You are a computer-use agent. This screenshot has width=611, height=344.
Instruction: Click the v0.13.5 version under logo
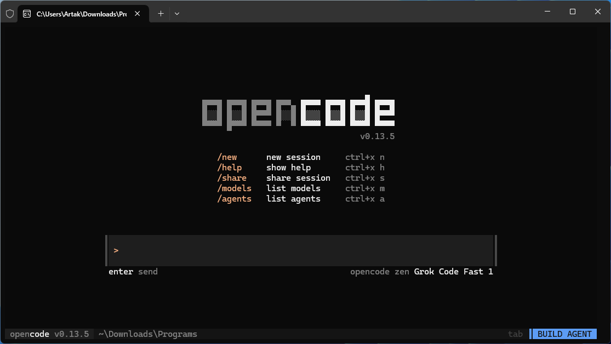coord(377,136)
